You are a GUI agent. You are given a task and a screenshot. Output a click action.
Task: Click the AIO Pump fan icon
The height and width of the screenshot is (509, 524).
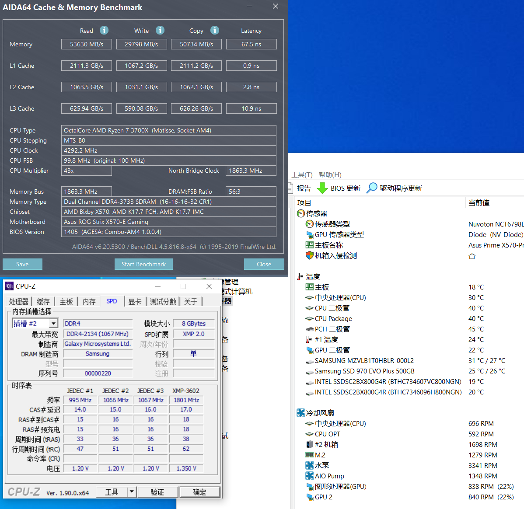(x=309, y=476)
